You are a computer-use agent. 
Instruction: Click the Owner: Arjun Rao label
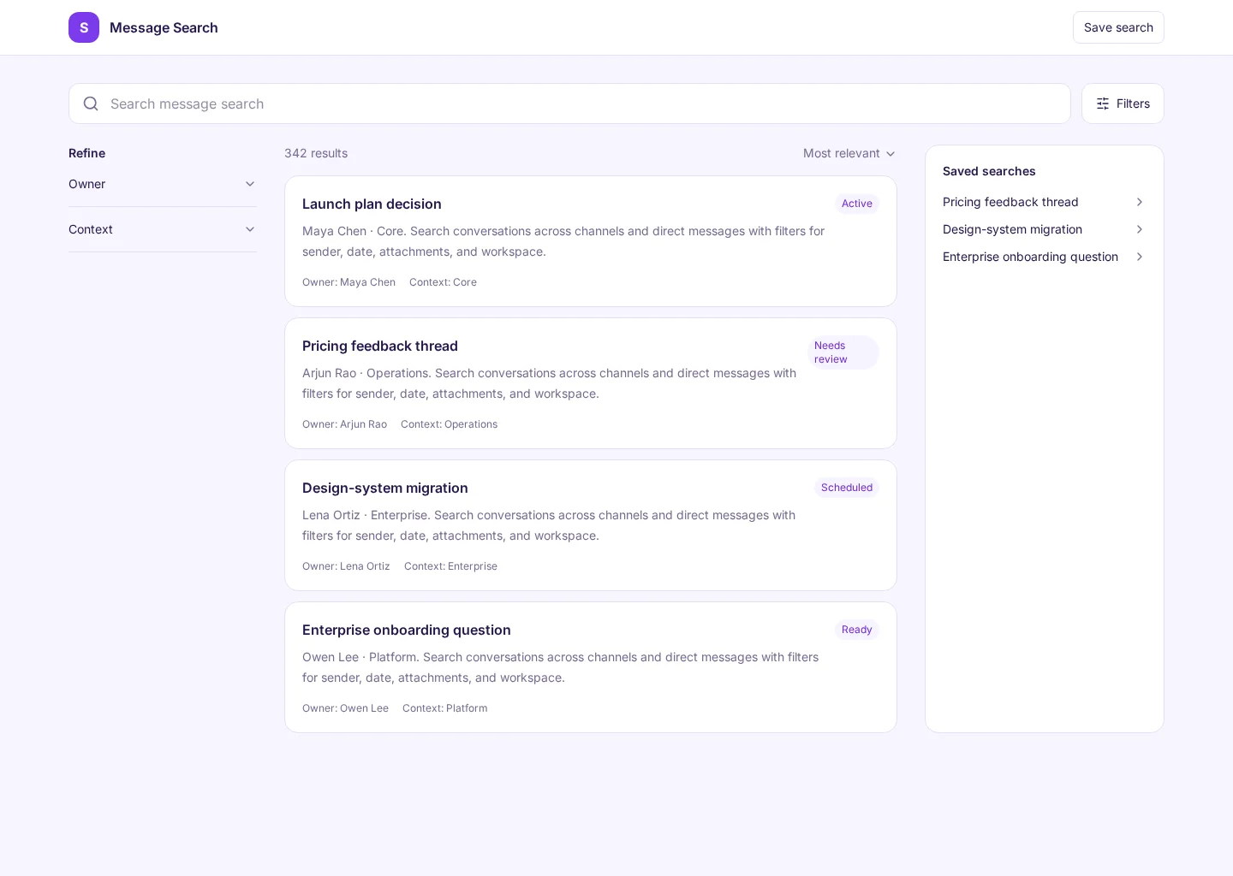[344, 424]
